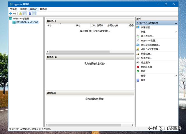Click the Hyper-V title bar app icon
The width and height of the screenshot is (186, 134).
[x=11, y=4]
